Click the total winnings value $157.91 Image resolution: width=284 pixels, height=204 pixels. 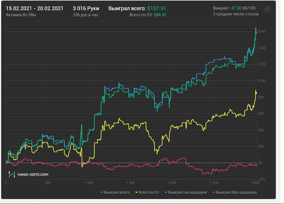pyautogui.click(x=157, y=9)
